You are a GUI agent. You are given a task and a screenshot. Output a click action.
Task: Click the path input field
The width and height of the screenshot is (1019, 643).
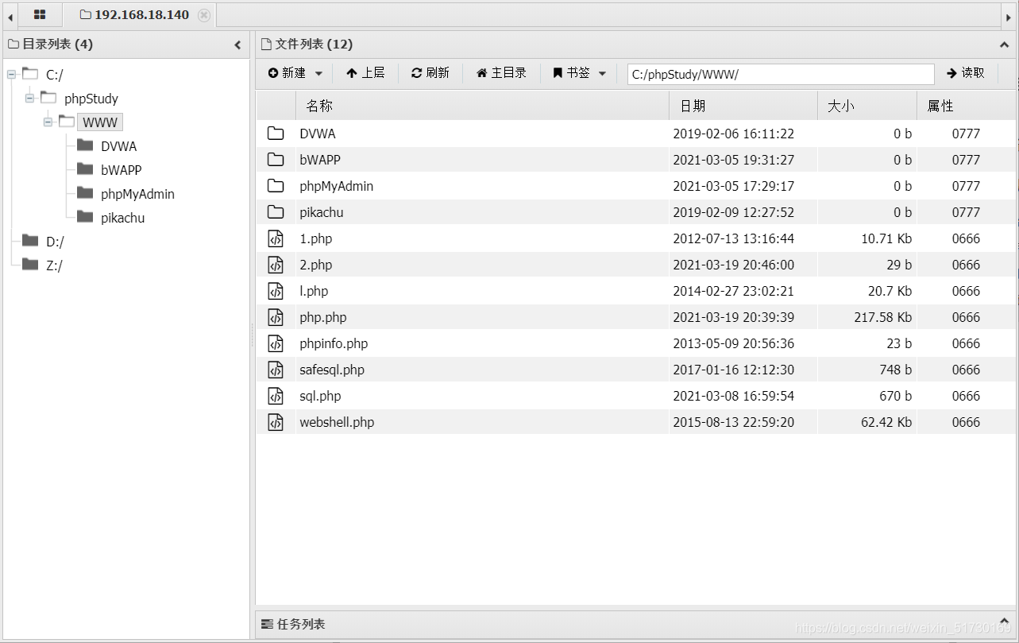click(781, 74)
